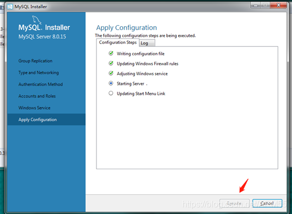Minimize the MySQL Installer window

(256, 5)
